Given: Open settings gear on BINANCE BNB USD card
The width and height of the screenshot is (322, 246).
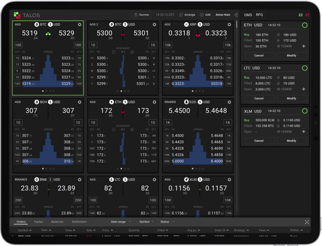Looking at the screenshot, I should point(79,180).
